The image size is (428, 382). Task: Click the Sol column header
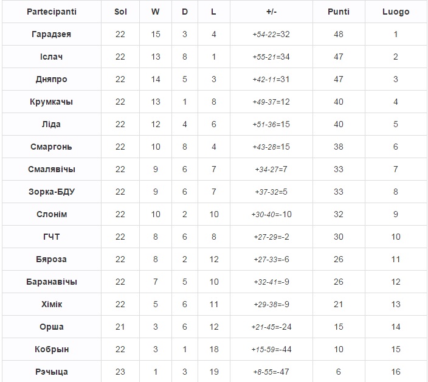[x=120, y=12]
